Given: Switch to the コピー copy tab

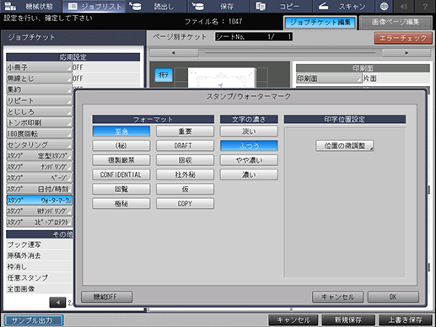Looking at the screenshot, I should (281, 6).
